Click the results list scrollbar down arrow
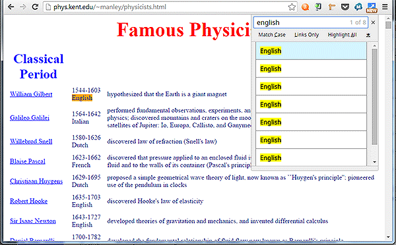This screenshot has height=245, width=396. (374, 162)
